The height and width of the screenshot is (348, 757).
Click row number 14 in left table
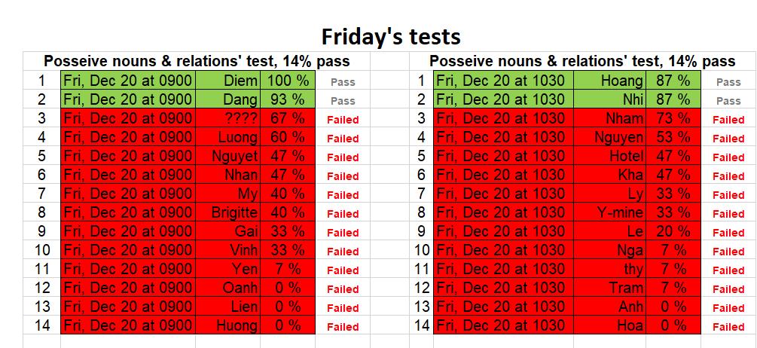click(x=42, y=325)
